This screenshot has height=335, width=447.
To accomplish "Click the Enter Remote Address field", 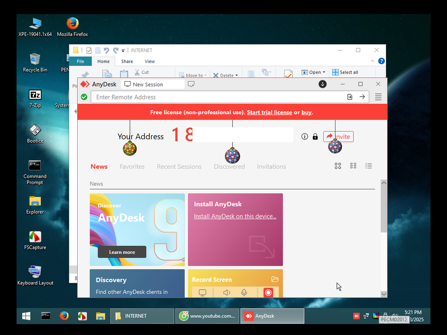I will coord(219,97).
